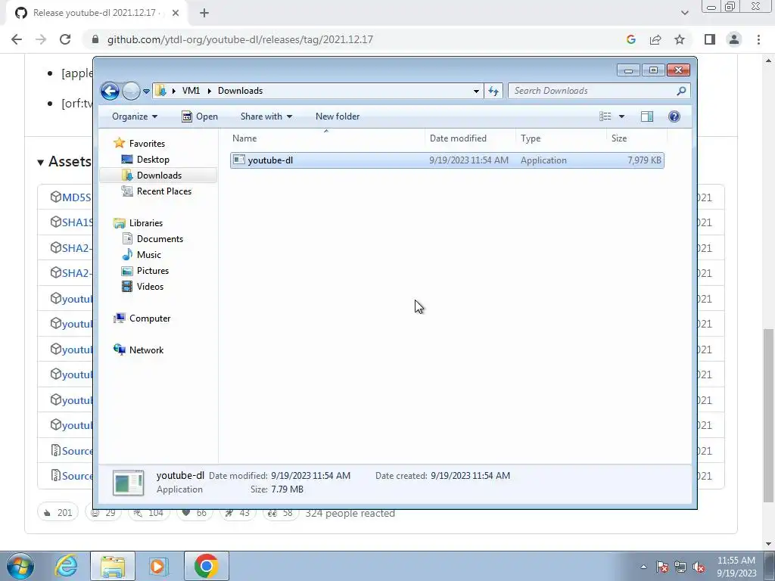Open the Organize menu

[135, 117]
